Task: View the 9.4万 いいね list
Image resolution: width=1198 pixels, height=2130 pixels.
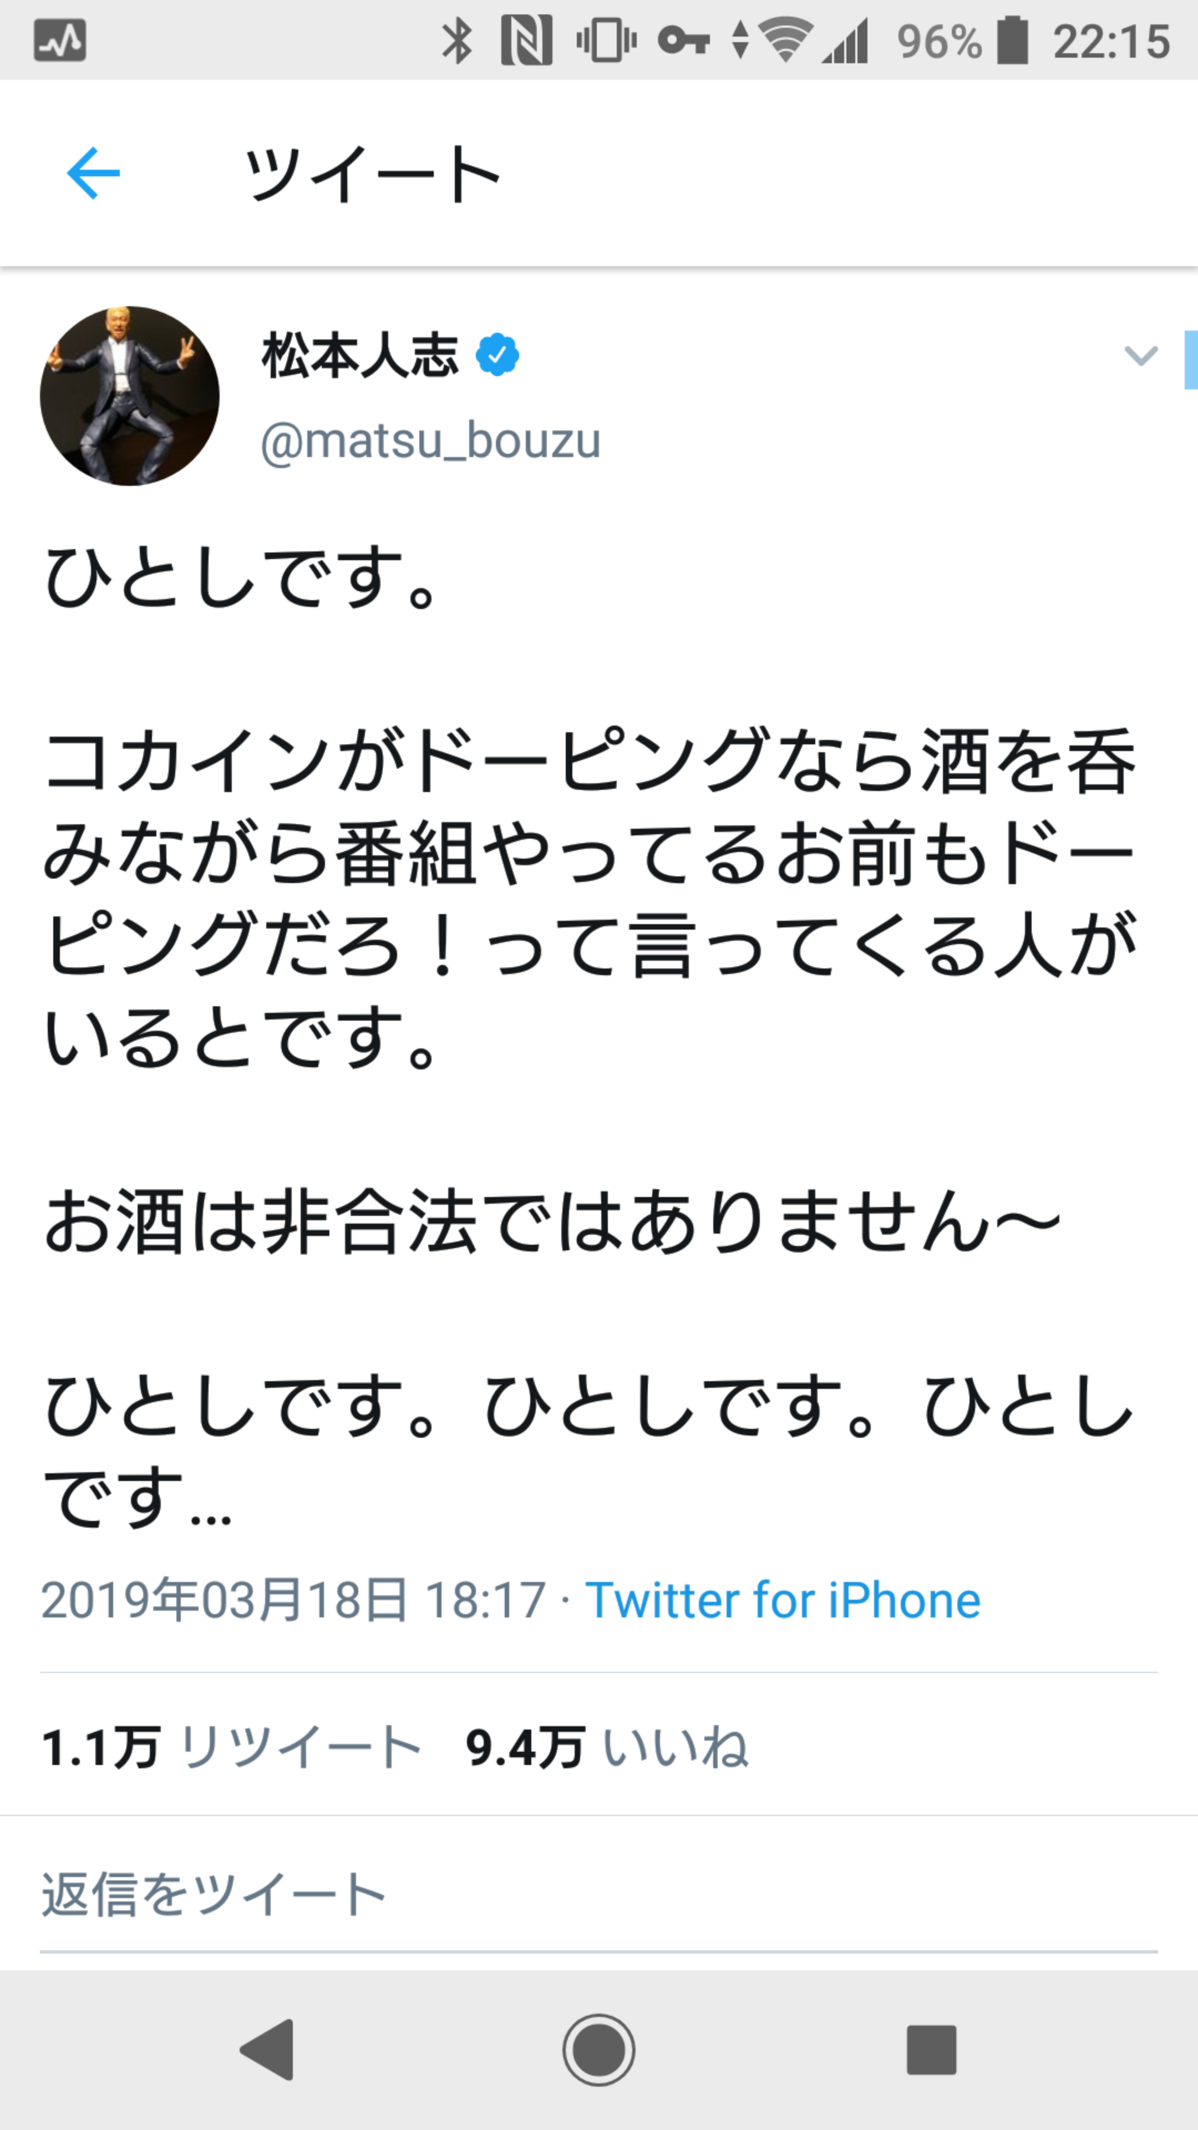Action: pyautogui.click(x=607, y=1746)
